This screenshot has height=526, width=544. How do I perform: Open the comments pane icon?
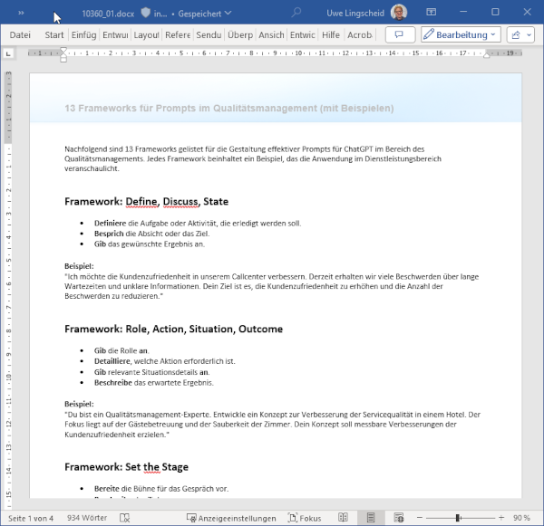click(x=395, y=34)
